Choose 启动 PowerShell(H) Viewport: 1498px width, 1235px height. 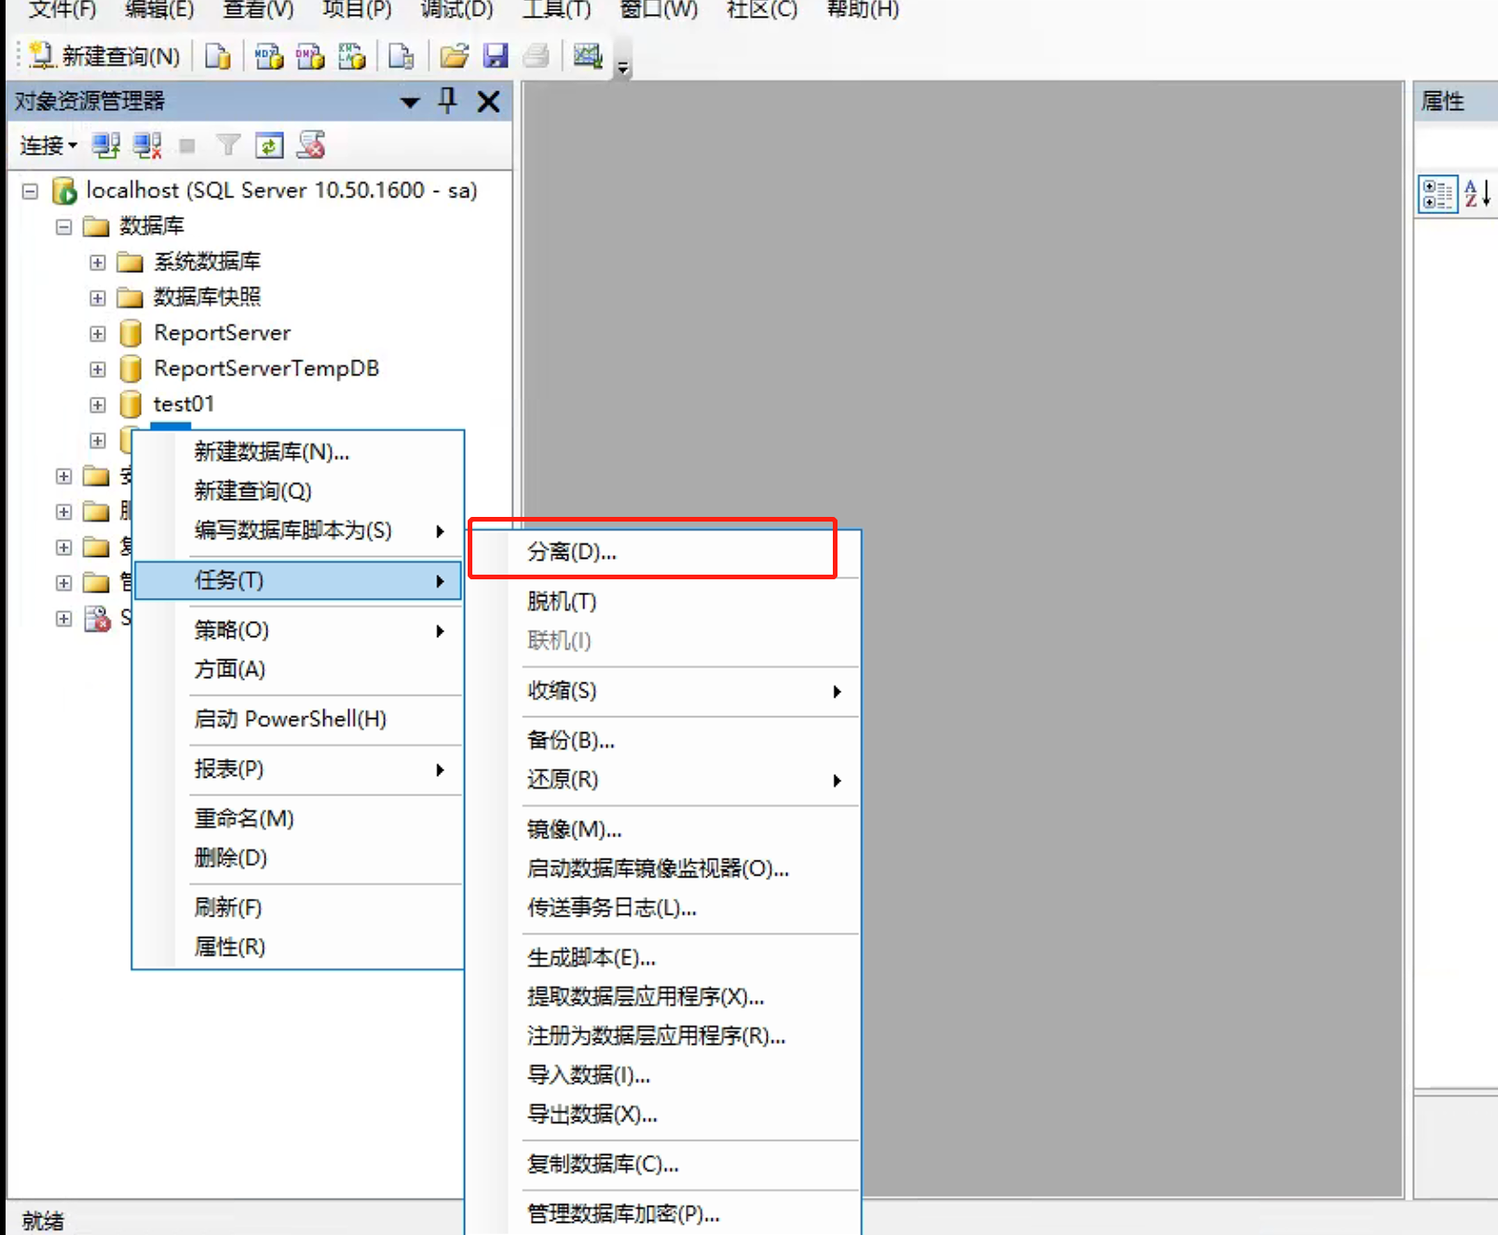point(298,719)
